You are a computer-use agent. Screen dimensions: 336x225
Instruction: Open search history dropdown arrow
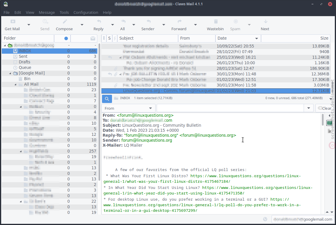point(309,108)
